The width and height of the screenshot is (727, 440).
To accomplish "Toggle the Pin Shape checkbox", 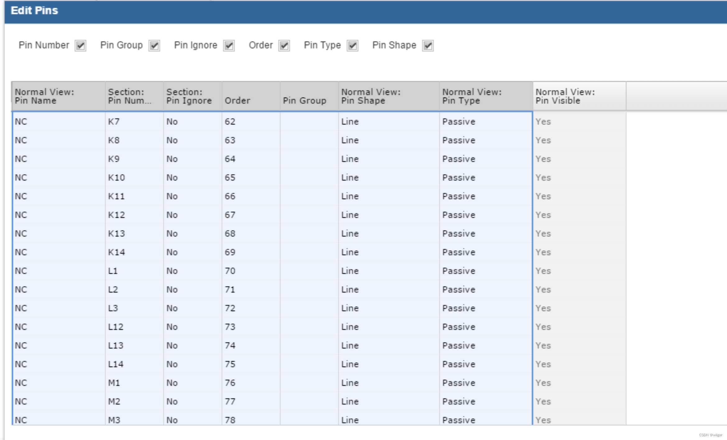I will point(428,46).
